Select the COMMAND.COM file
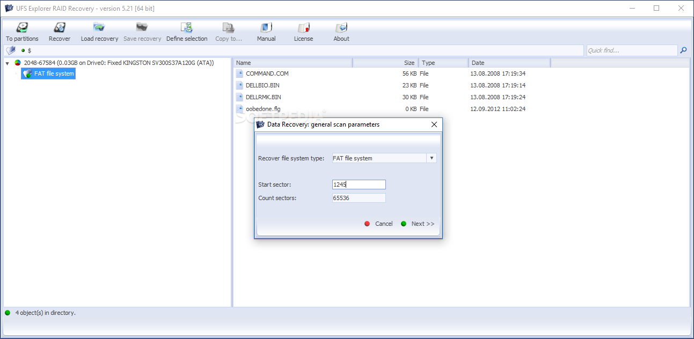The image size is (694, 339). click(267, 73)
